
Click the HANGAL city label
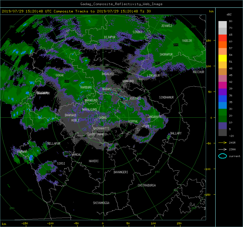[x=76, y=155]
